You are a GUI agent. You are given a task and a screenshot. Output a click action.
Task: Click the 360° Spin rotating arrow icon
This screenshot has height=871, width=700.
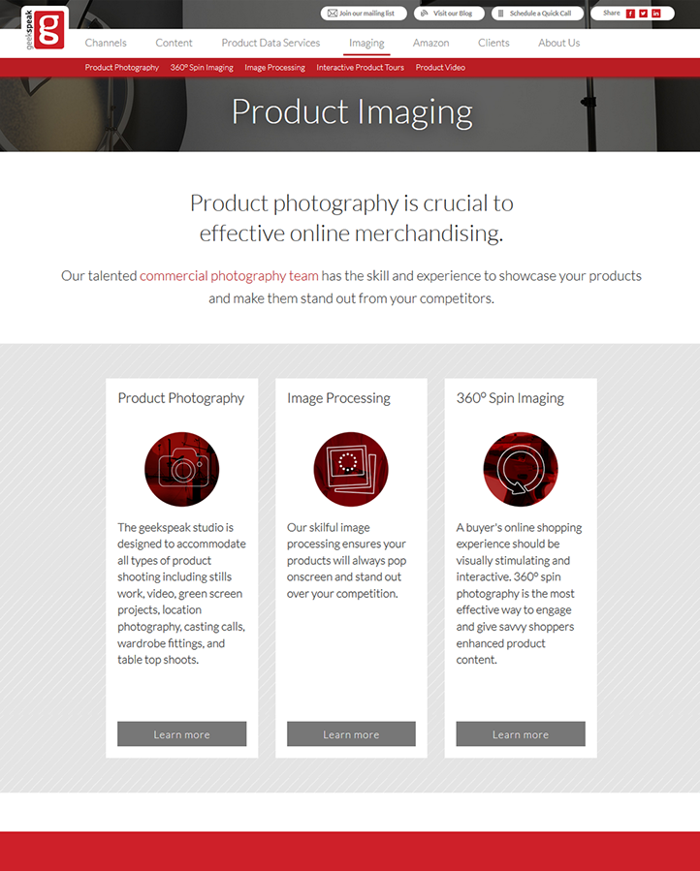521,469
